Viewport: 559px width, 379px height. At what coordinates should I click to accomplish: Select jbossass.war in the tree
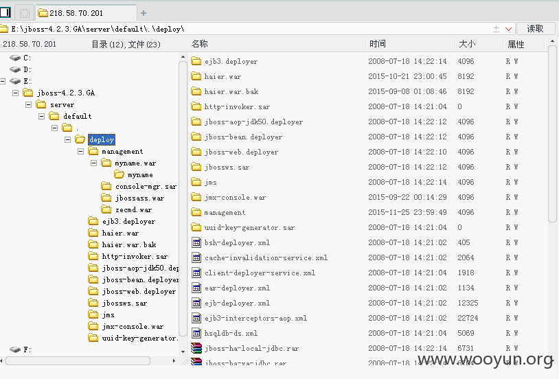[x=140, y=198]
